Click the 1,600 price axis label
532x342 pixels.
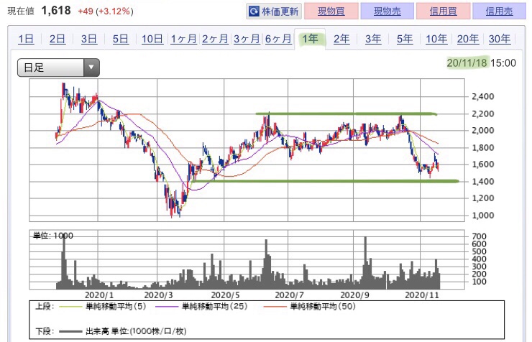(483, 165)
